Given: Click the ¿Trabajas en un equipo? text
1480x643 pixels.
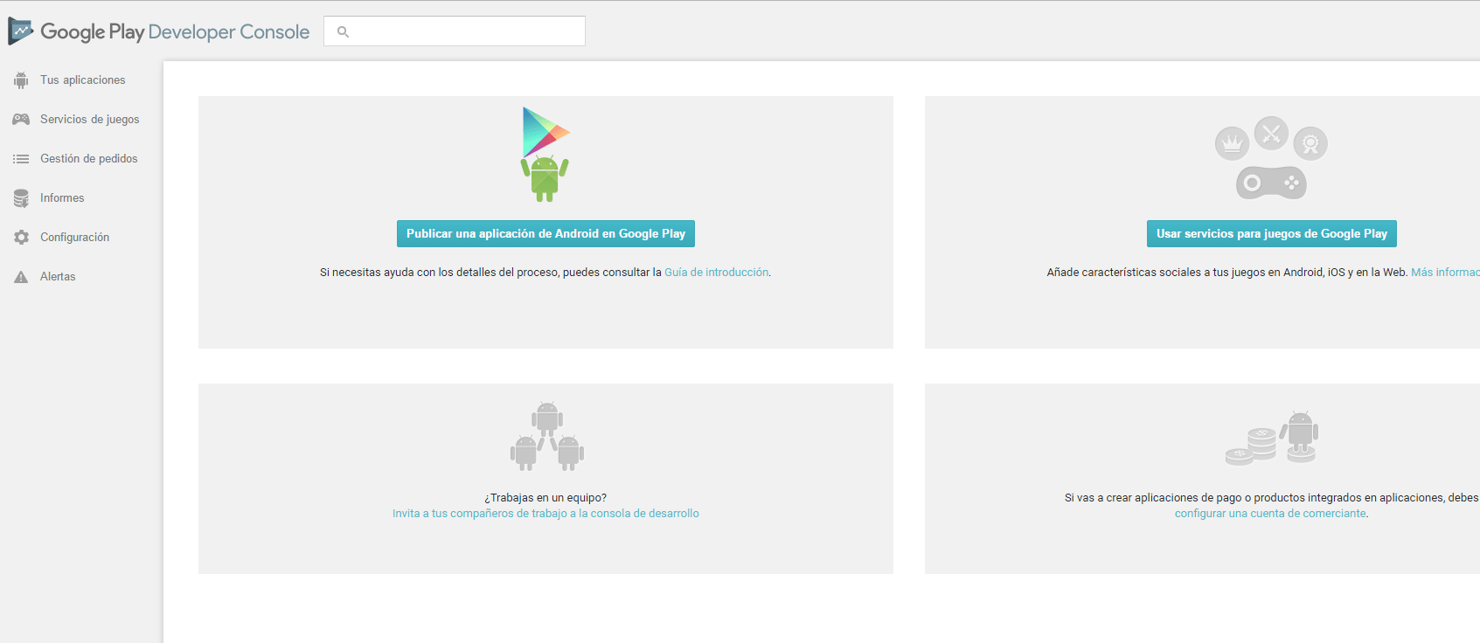Looking at the screenshot, I should (545, 498).
